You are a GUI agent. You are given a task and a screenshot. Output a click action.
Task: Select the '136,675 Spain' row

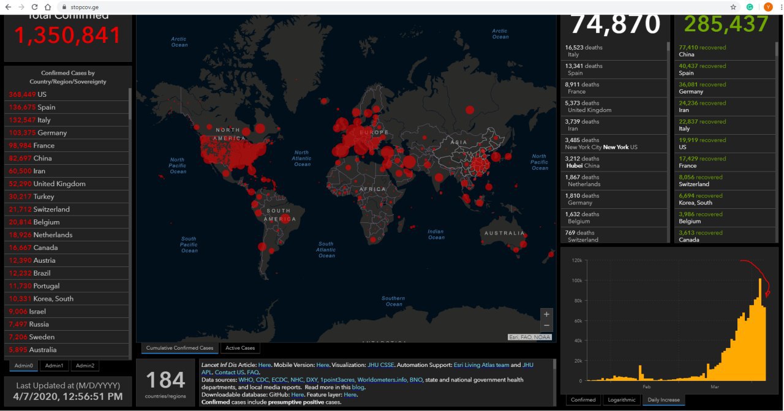tap(67, 107)
